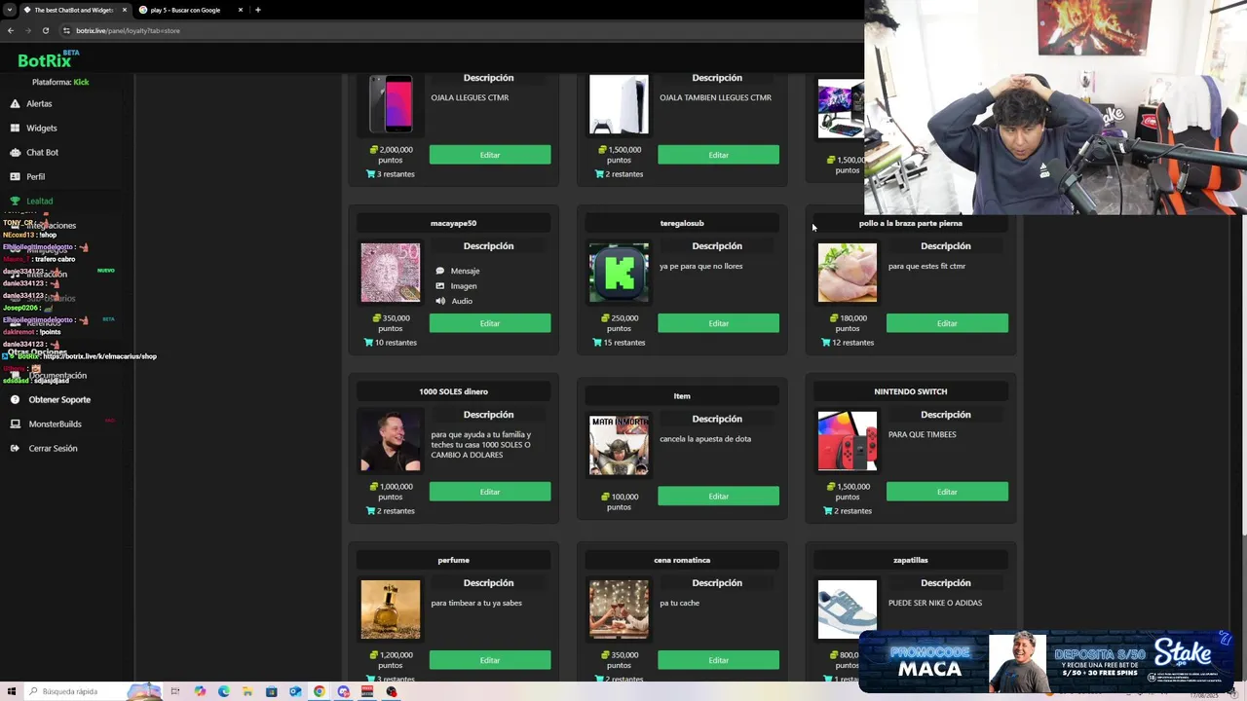The image size is (1247, 701).
Task: Click the BotRix BETA logo
Action: (49, 59)
